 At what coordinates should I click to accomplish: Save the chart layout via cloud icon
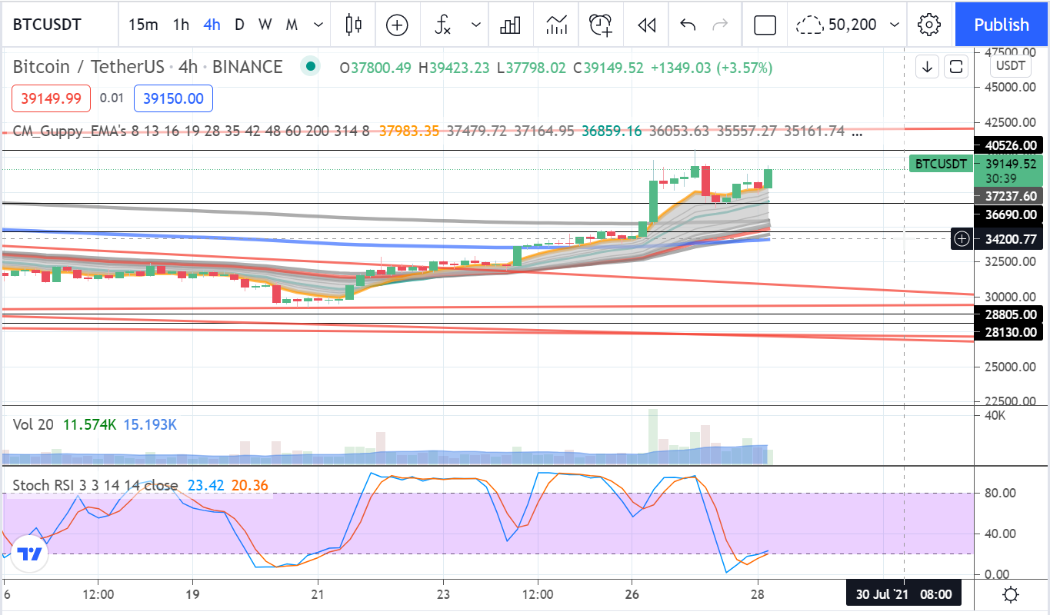click(x=809, y=25)
